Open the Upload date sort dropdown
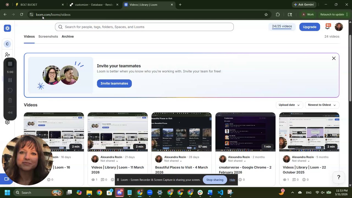The image size is (352, 198). pos(289,105)
